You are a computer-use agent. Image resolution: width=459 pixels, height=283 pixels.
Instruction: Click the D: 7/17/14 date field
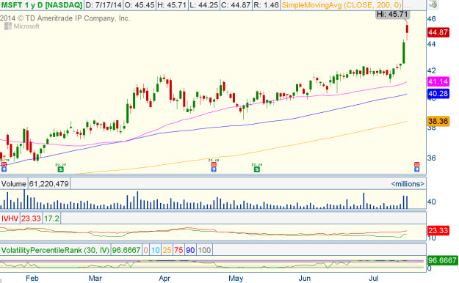104,5
